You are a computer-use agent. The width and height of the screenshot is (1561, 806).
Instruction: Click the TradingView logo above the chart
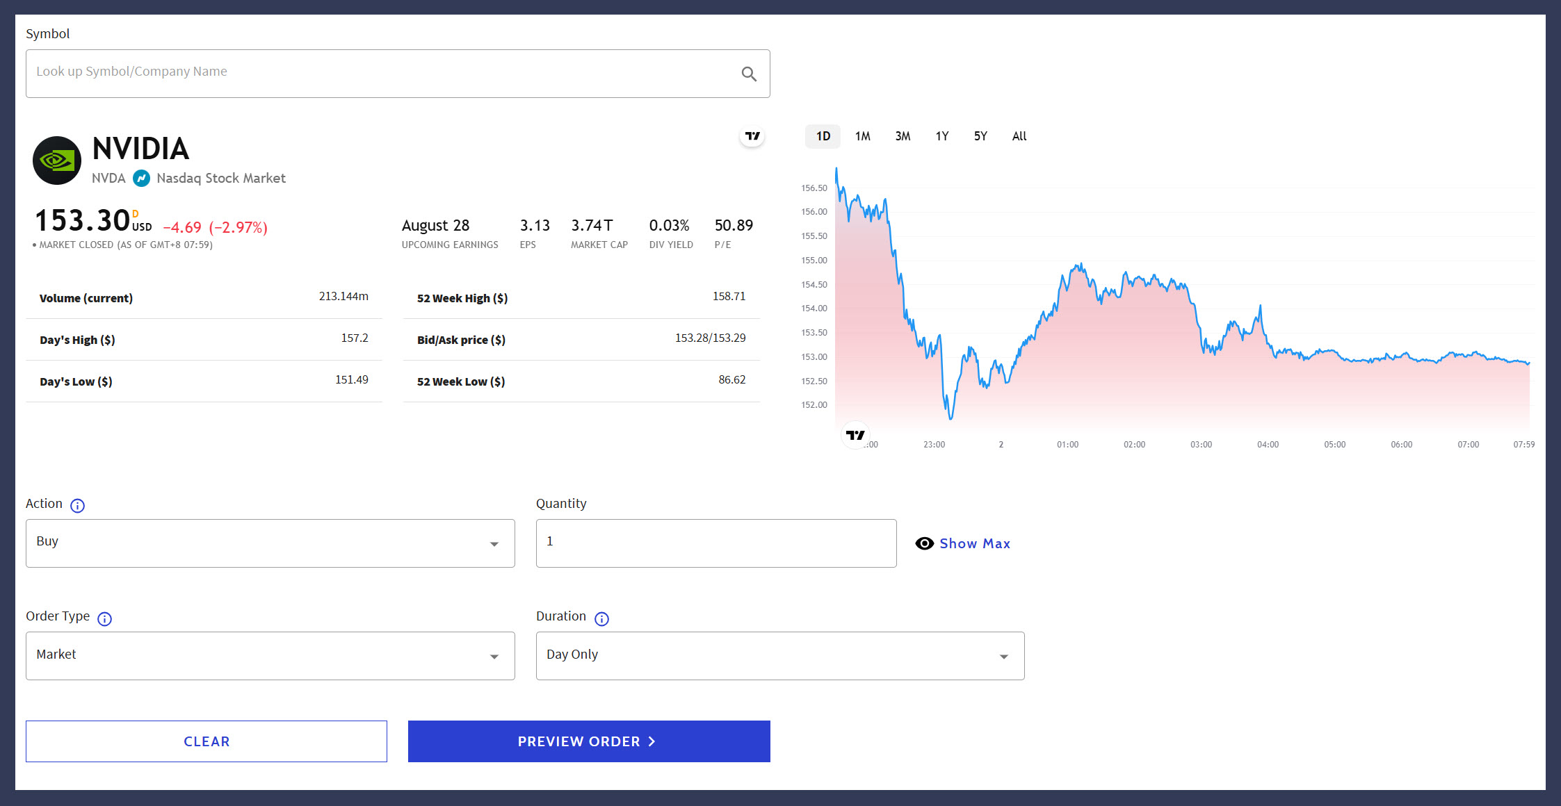coord(752,136)
